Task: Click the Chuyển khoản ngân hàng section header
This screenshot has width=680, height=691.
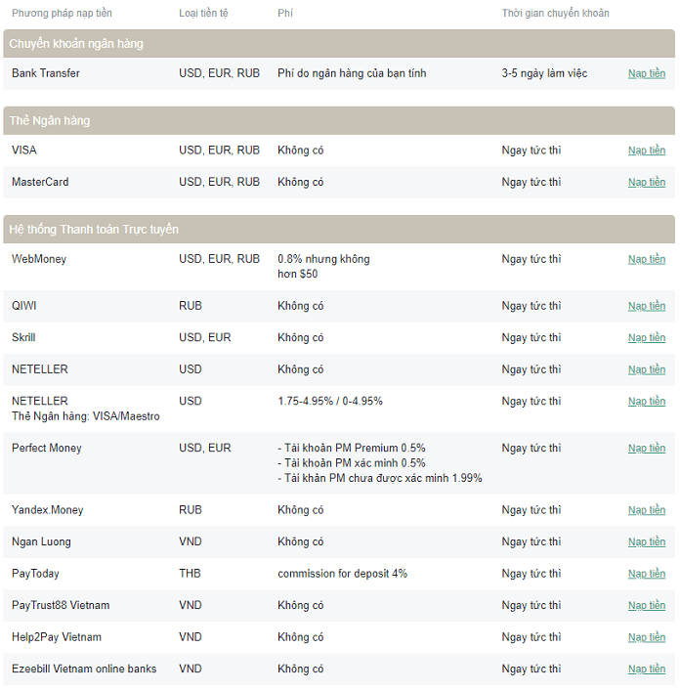Action: [x=339, y=44]
